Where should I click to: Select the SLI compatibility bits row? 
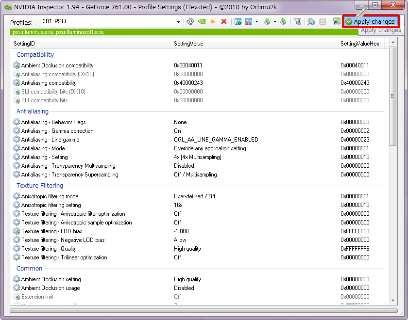[198, 100]
